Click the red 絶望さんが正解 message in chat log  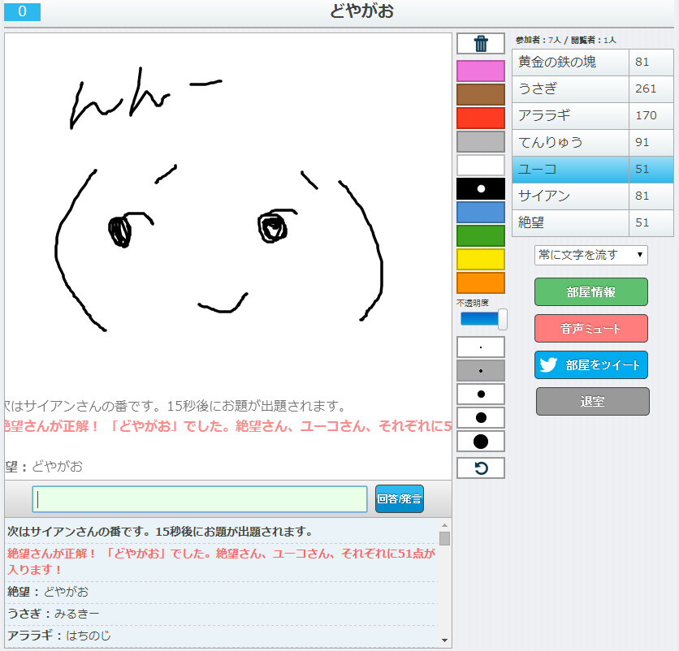pyautogui.click(x=221, y=562)
